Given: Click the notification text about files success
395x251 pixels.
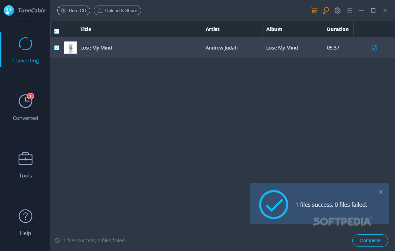Looking at the screenshot, I should [331, 205].
